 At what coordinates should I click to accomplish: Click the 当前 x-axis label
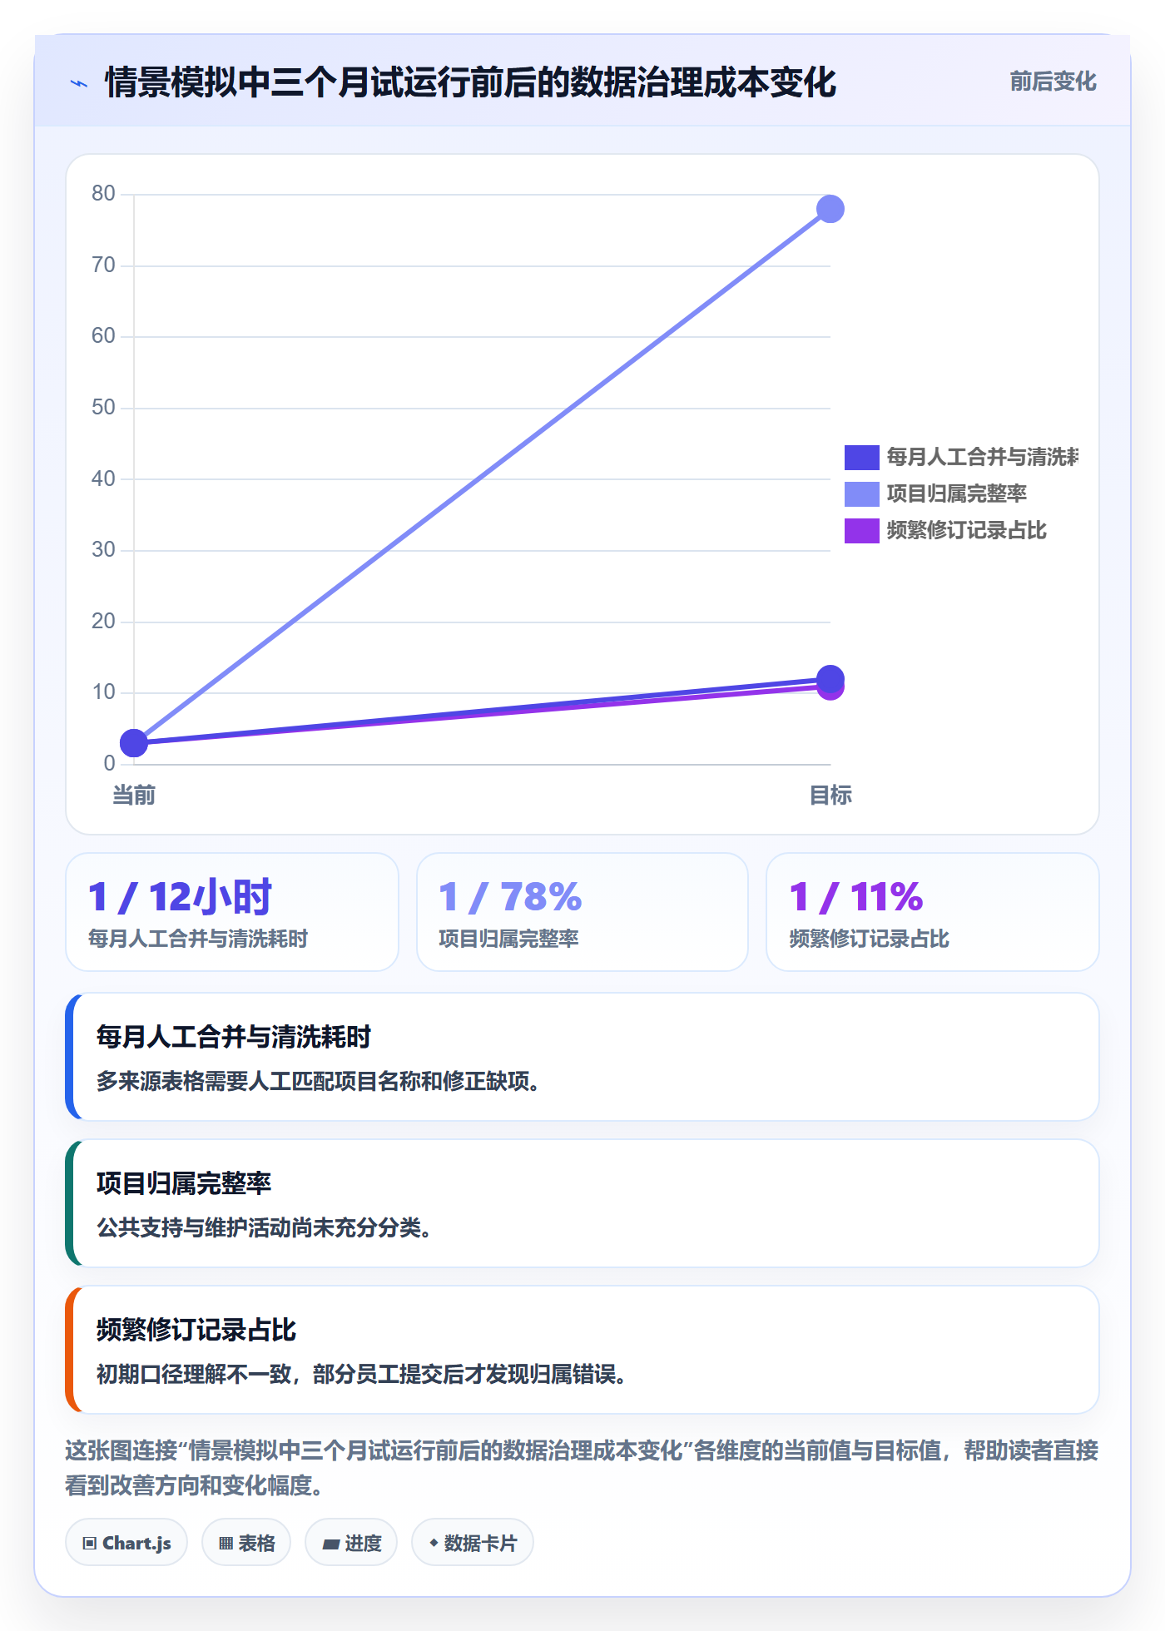pos(134,796)
